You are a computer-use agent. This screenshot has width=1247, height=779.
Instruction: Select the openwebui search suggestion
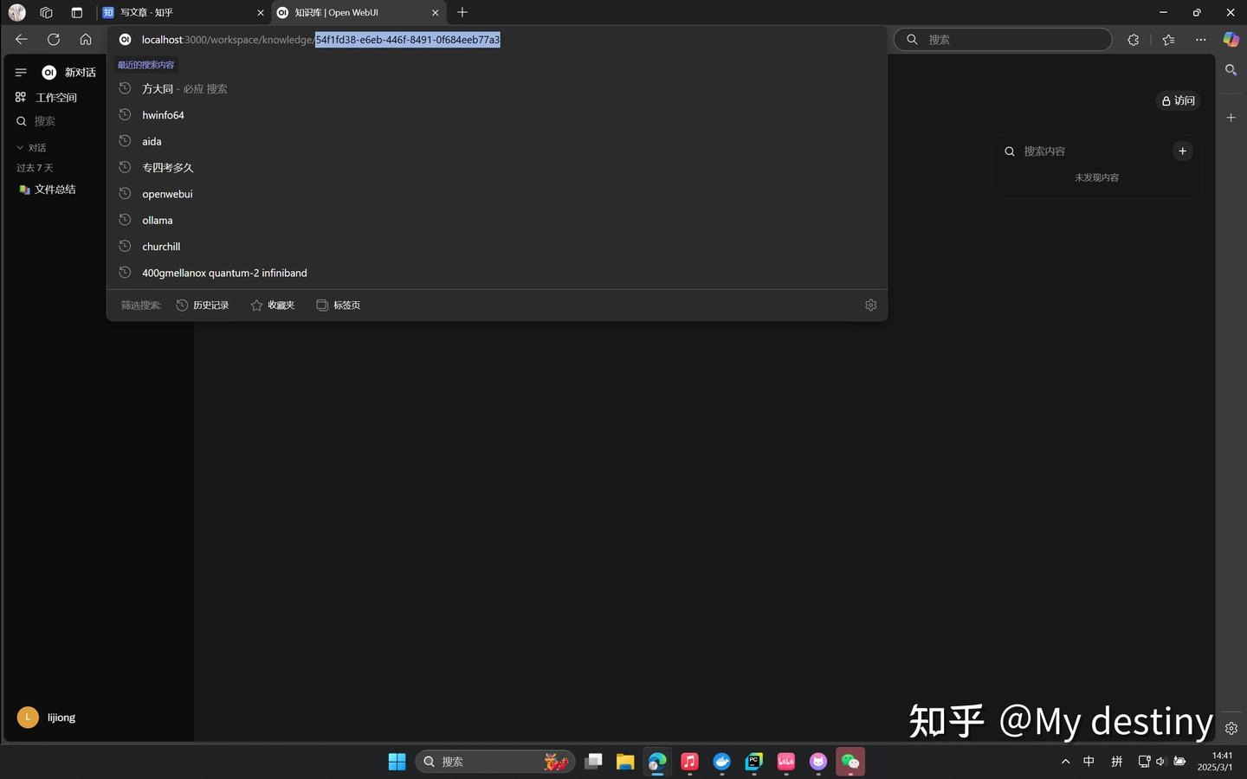167,194
